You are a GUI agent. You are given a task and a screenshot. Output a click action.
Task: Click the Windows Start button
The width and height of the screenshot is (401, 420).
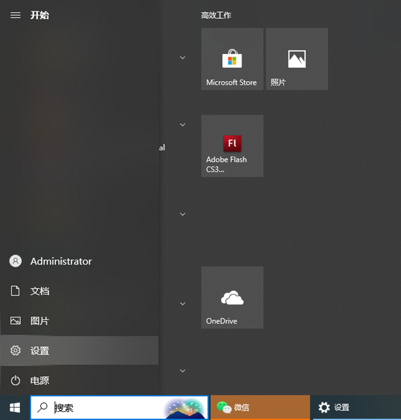(x=15, y=408)
